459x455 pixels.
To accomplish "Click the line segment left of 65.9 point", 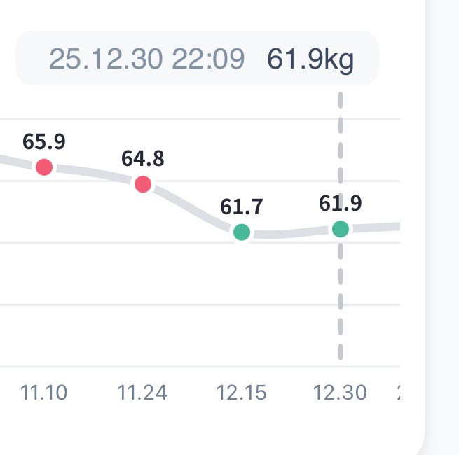I will [x=18, y=162].
